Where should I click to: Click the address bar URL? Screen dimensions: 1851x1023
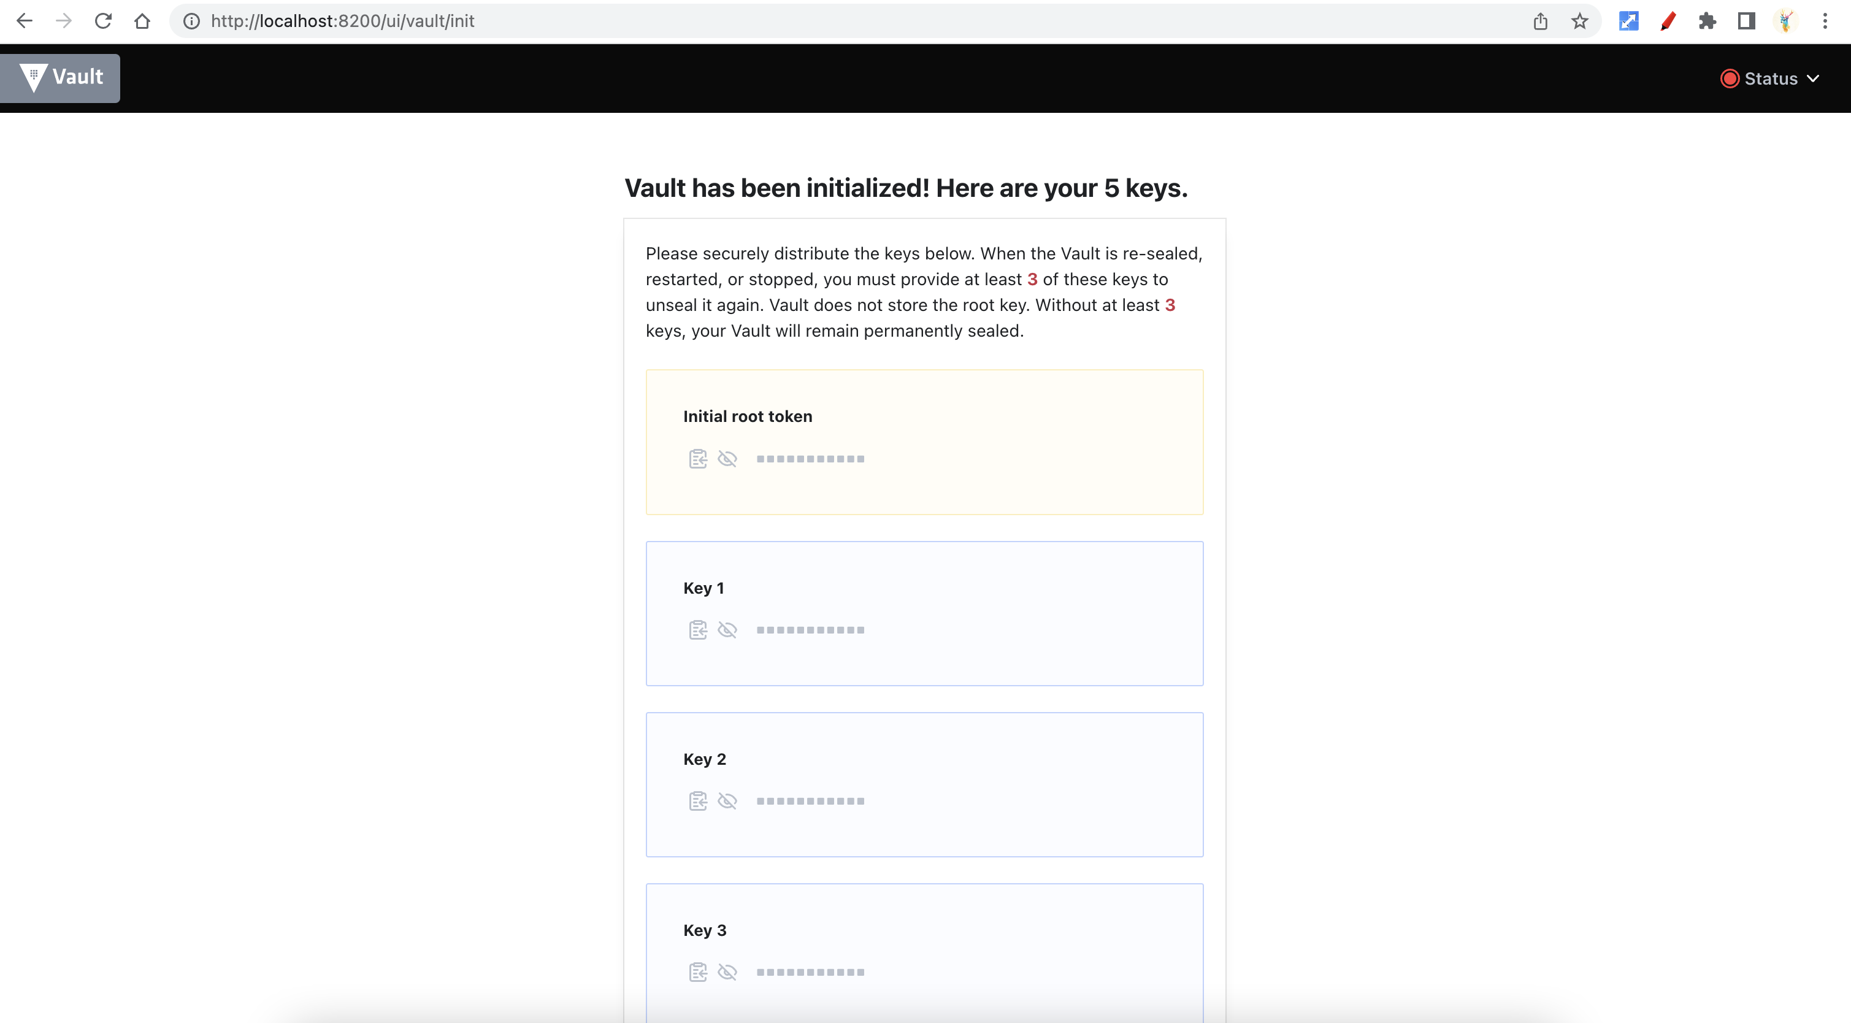[x=342, y=21]
